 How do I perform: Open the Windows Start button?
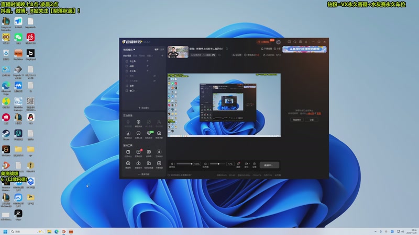click(x=5, y=231)
